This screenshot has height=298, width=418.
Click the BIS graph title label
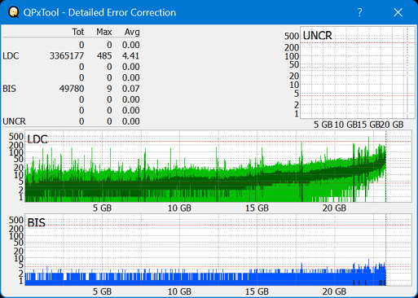(37, 223)
